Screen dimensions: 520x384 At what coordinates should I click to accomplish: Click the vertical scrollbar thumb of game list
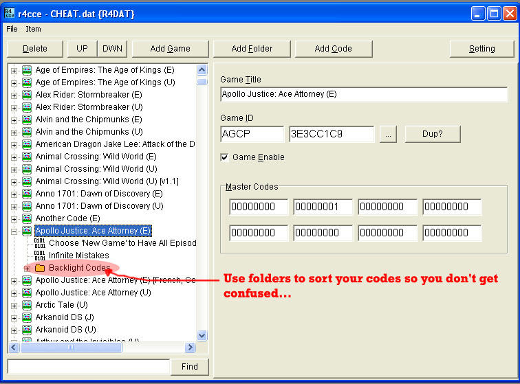click(202, 82)
